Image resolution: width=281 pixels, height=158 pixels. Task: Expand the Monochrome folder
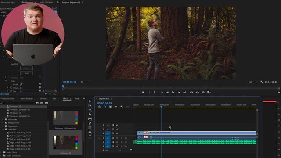(3, 123)
